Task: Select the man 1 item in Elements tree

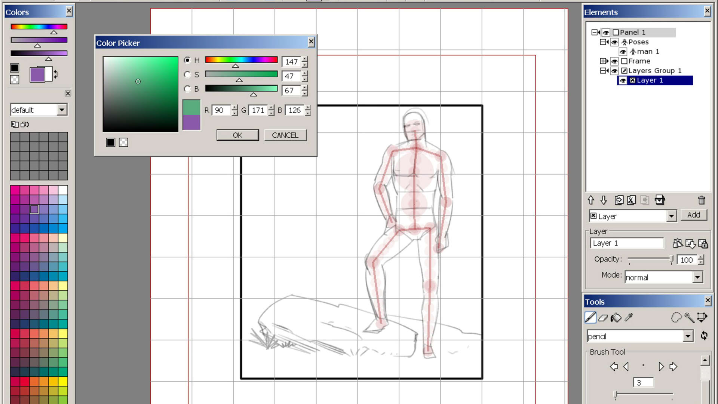Action: point(648,52)
